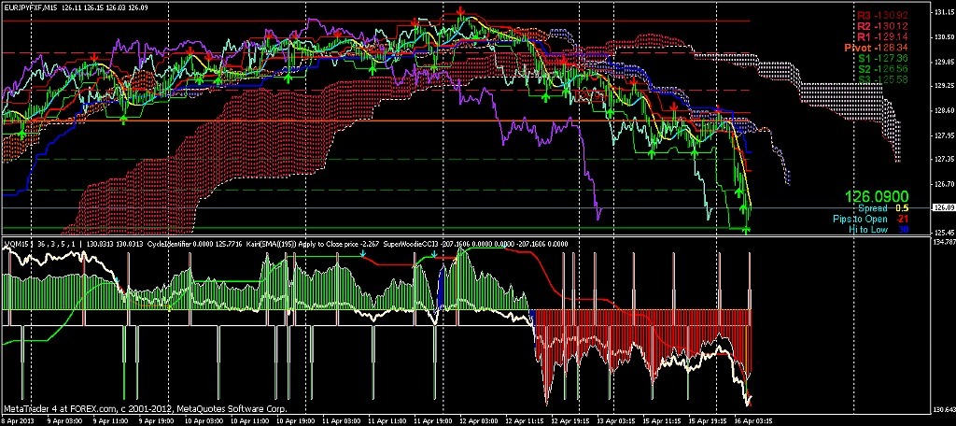Click the 127.95 price axis label
Screen dimensions: 956x426
click(943, 135)
